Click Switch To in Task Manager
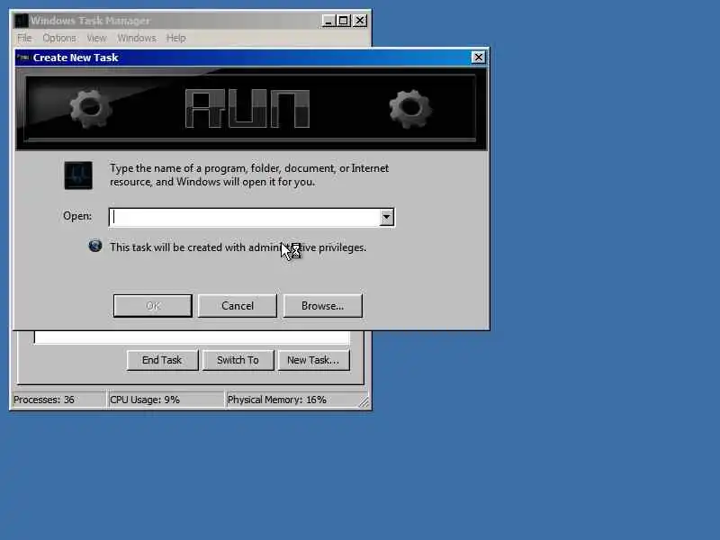 click(238, 360)
